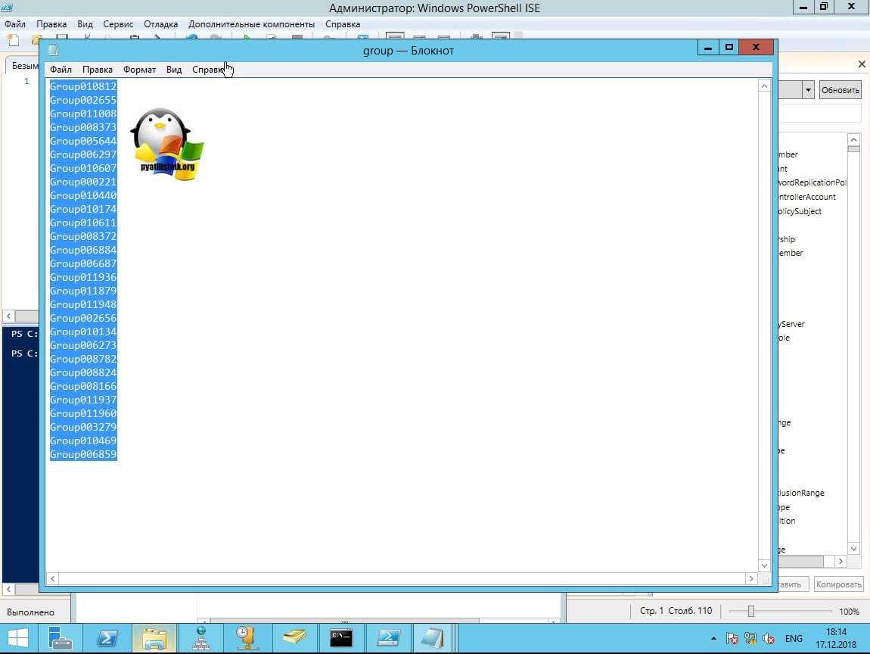Click the Notepad icon on the taskbar

coord(433,637)
